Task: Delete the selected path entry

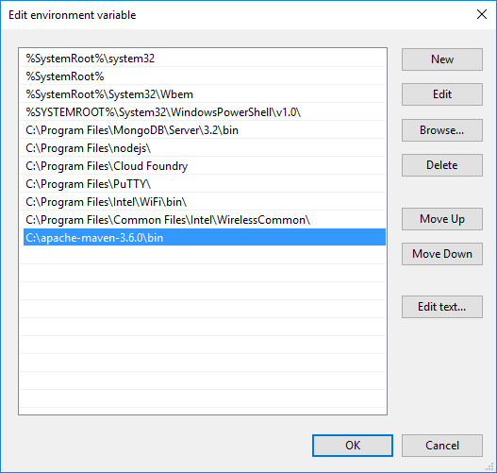Action: (442, 165)
